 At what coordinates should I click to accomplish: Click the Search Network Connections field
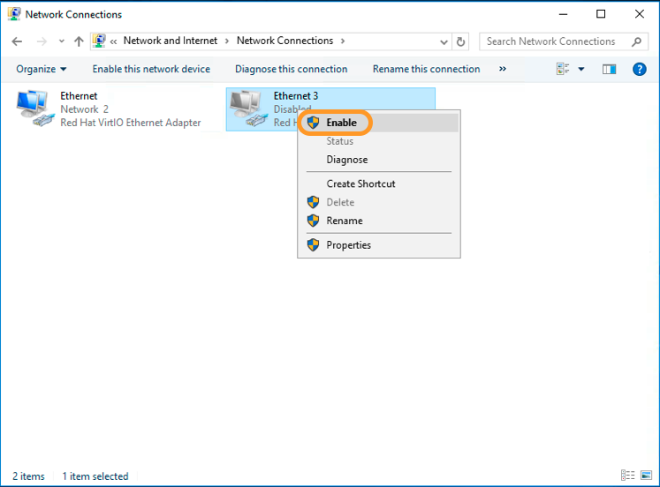click(555, 41)
